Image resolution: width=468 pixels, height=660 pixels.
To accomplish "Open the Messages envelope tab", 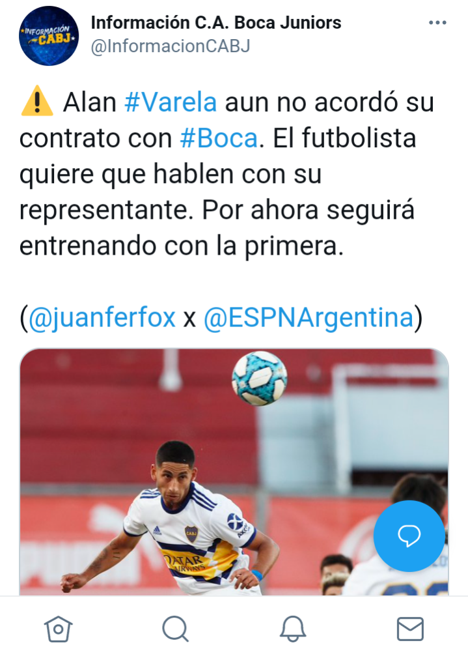I will click(x=410, y=629).
